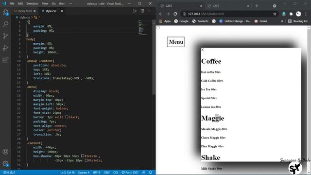
Task: Change indentation via Spaces: 4
Action: pyautogui.click(x=84, y=173)
